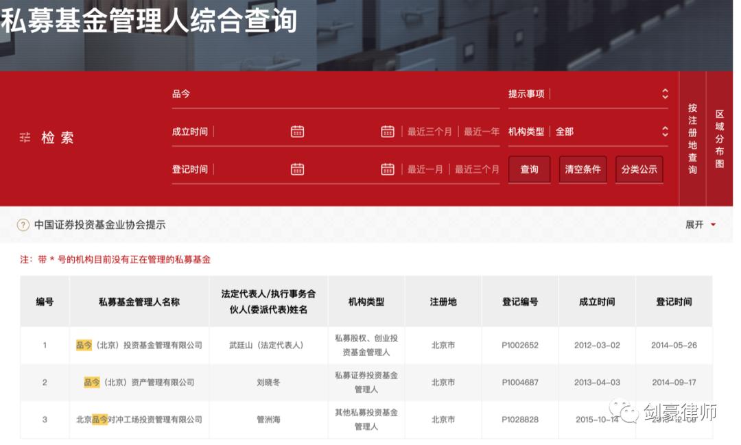The width and height of the screenshot is (741, 445).
Task: Click the 查询 search button
Action: pos(529,169)
